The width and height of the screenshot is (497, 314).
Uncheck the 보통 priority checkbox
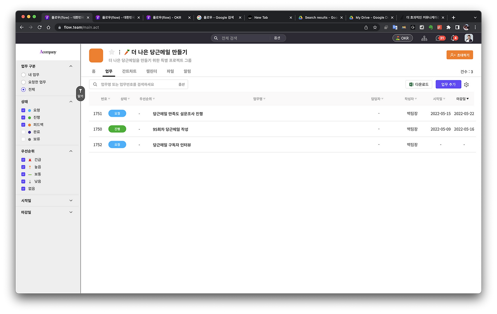pos(23,174)
